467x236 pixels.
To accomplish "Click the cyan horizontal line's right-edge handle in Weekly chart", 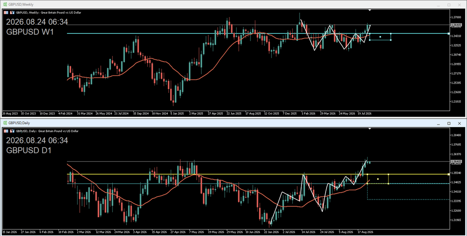I will tap(449, 34).
